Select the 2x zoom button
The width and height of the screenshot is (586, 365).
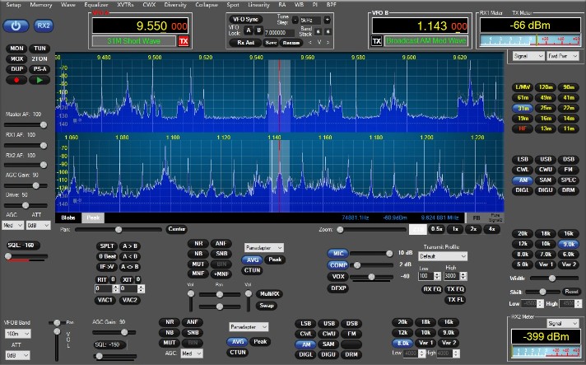(473, 228)
